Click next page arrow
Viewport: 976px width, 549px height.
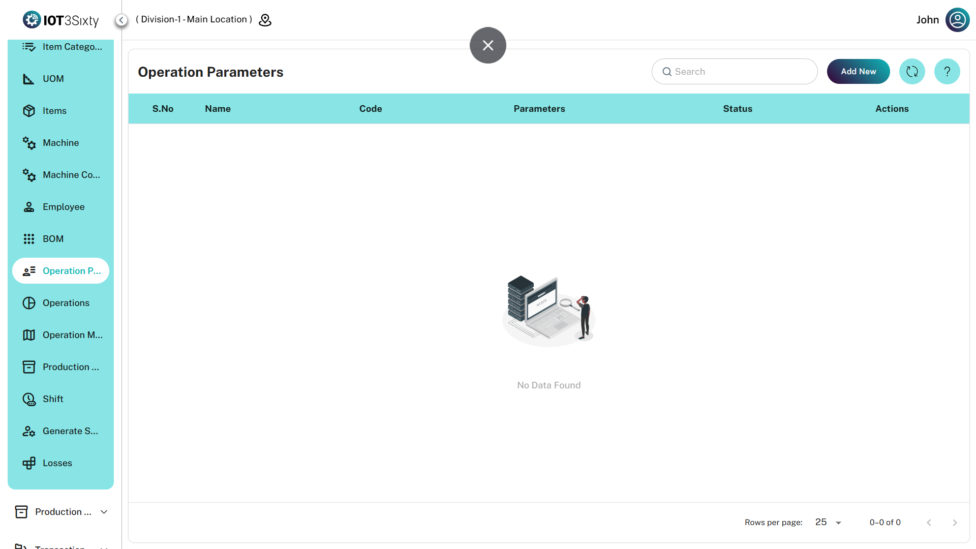click(x=955, y=523)
